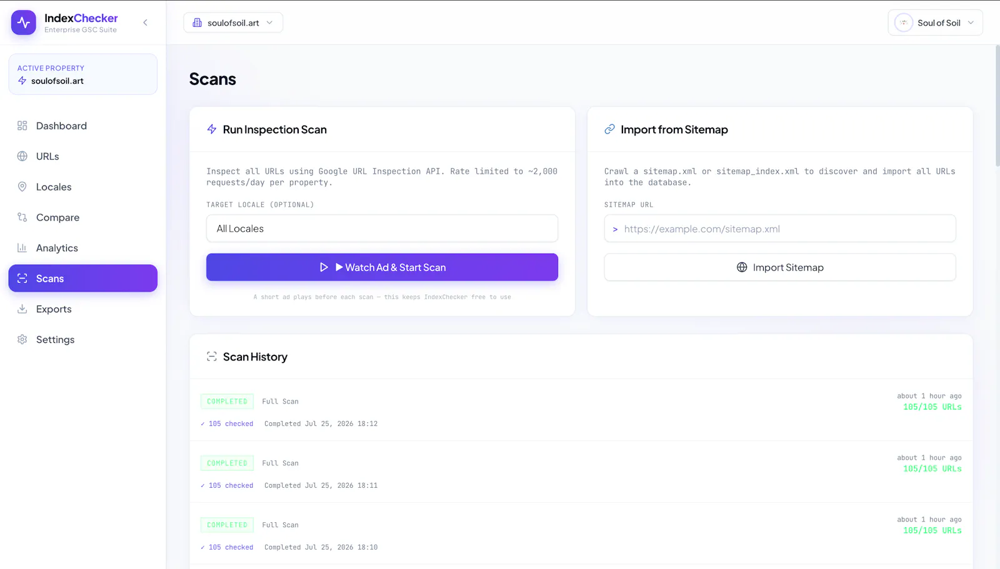Open the All Locales target locale selector

coord(382,229)
